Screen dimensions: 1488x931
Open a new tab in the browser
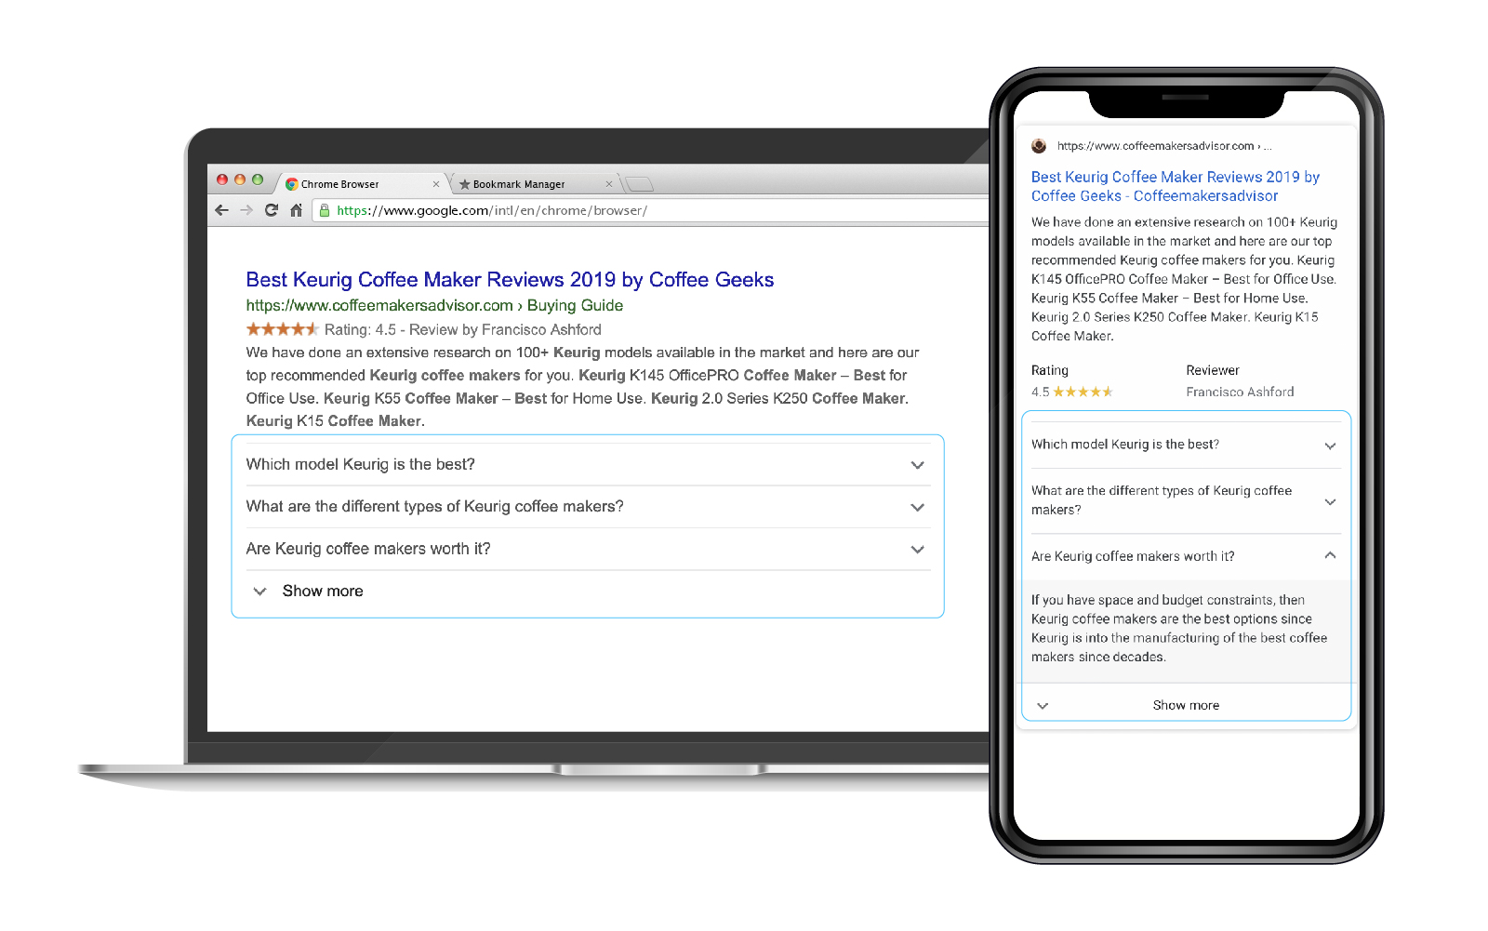click(639, 184)
